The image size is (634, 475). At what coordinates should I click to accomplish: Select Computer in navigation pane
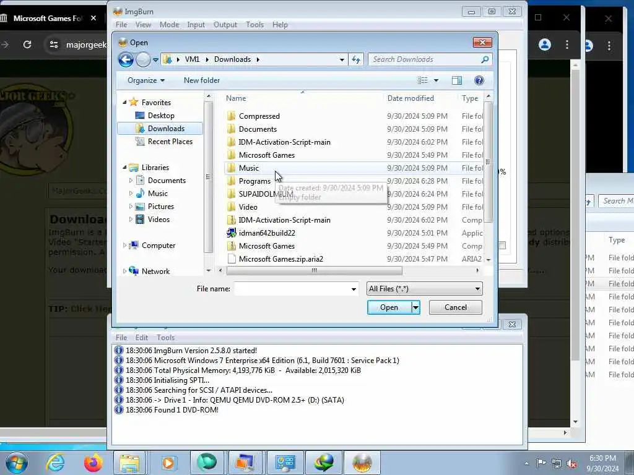(158, 245)
